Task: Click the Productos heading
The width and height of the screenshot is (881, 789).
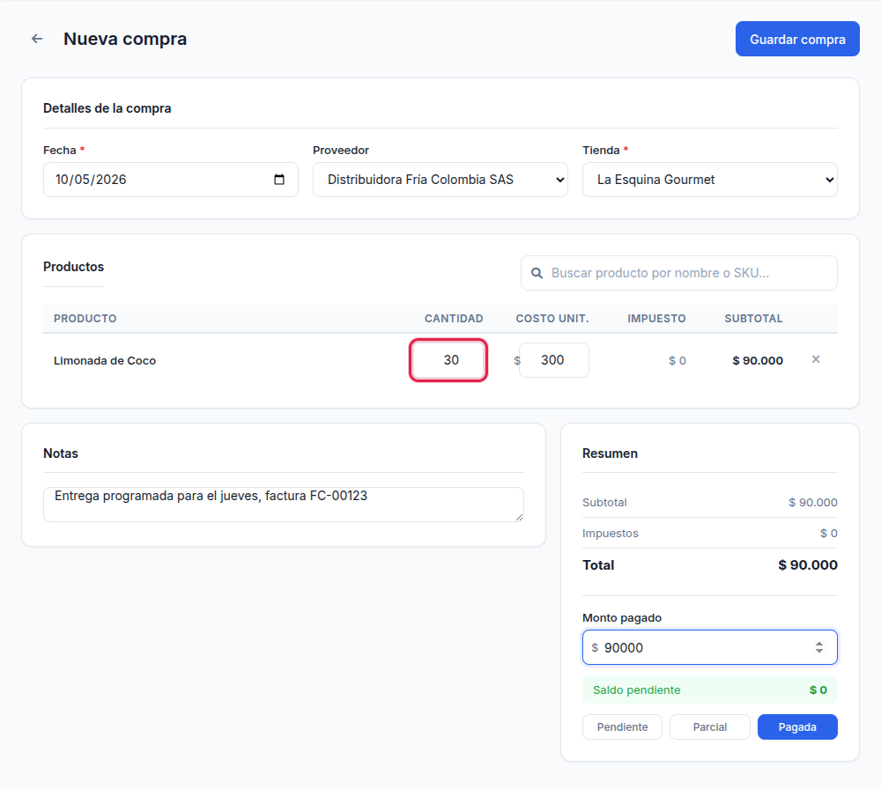Action: (74, 267)
